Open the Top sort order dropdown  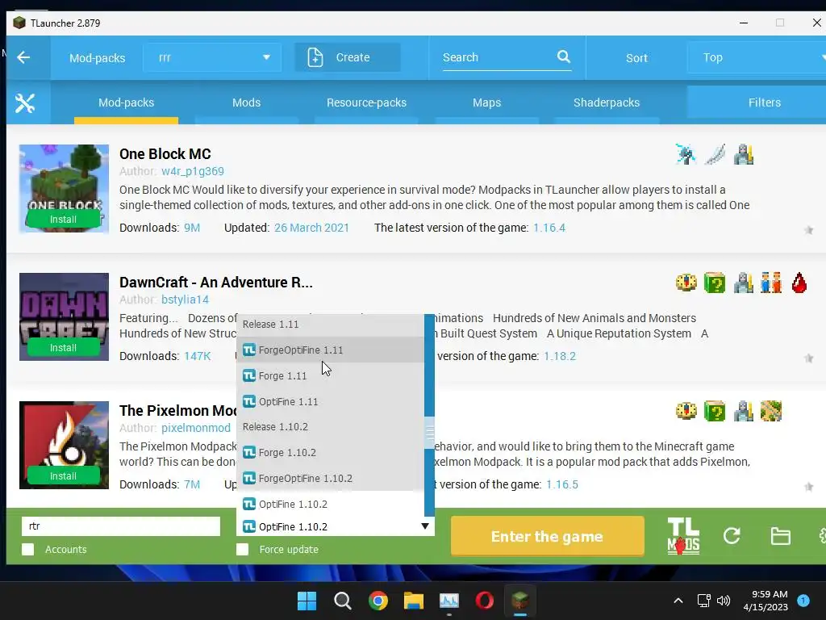(757, 57)
